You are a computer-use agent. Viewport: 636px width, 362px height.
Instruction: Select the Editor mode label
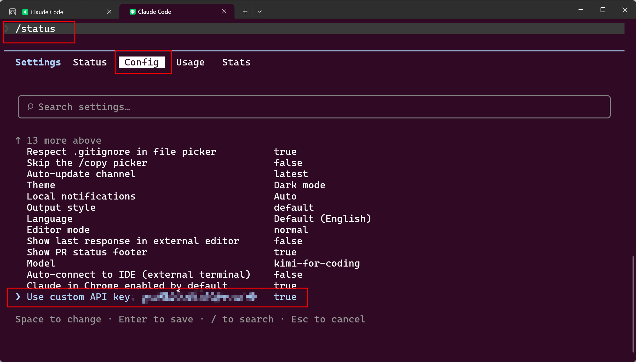(x=58, y=230)
